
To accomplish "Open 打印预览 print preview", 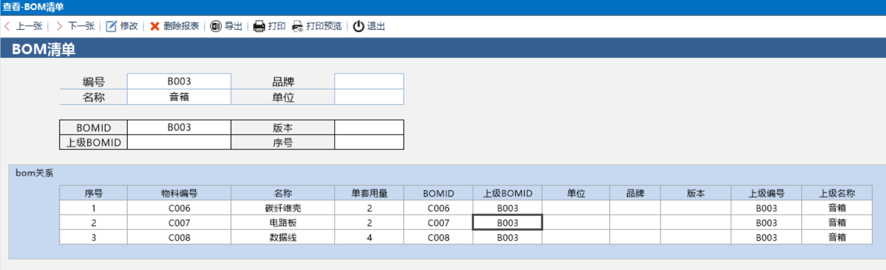I will (x=298, y=26).
